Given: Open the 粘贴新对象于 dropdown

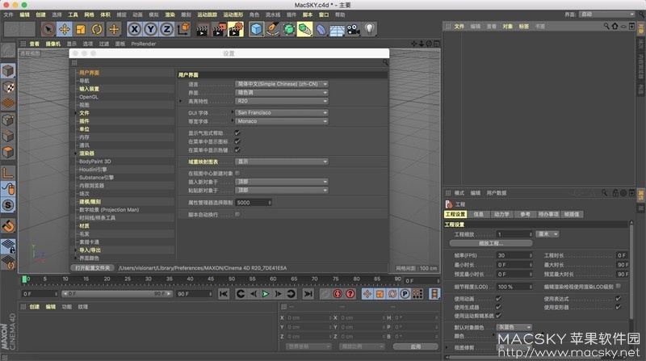Looking at the screenshot, I should (x=282, y=191).
